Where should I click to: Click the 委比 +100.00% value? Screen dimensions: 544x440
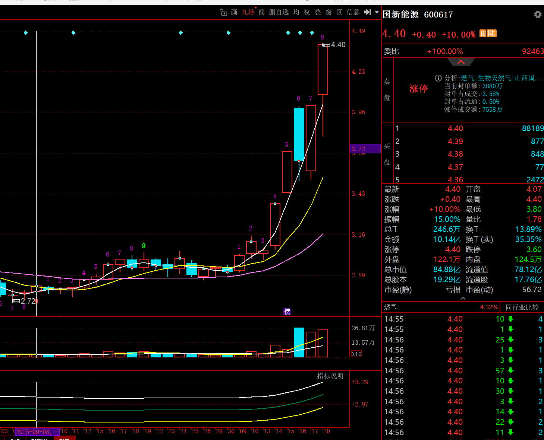click(445, 51)
